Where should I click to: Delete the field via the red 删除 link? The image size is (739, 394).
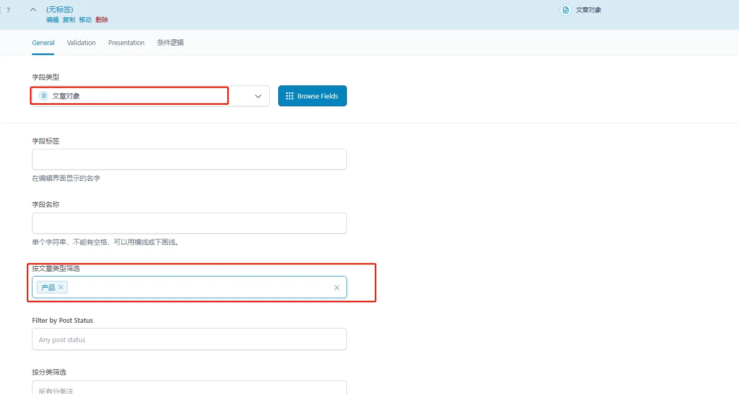[102, 20]
